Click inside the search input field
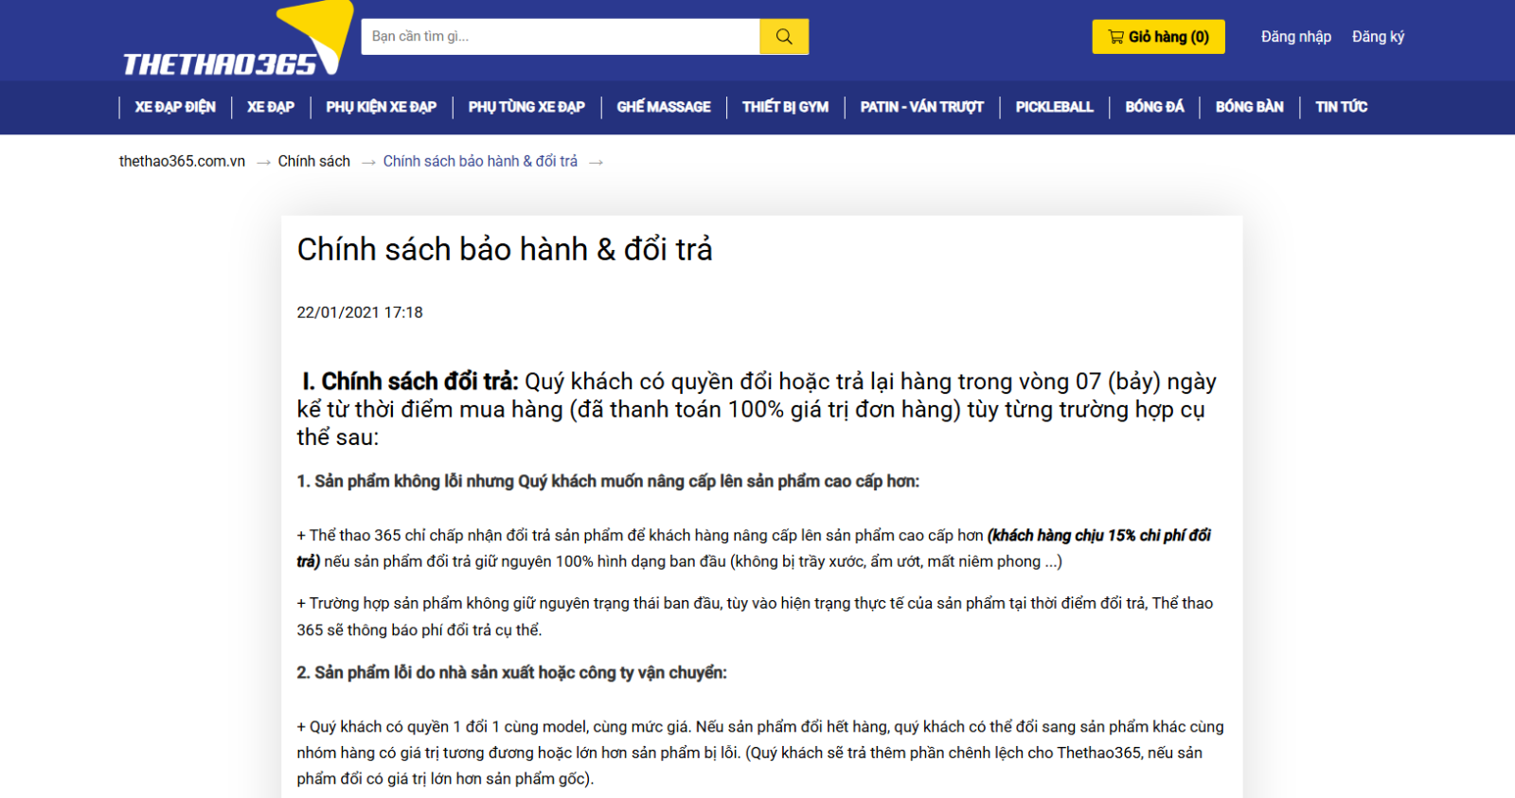 tap(561, 37)
